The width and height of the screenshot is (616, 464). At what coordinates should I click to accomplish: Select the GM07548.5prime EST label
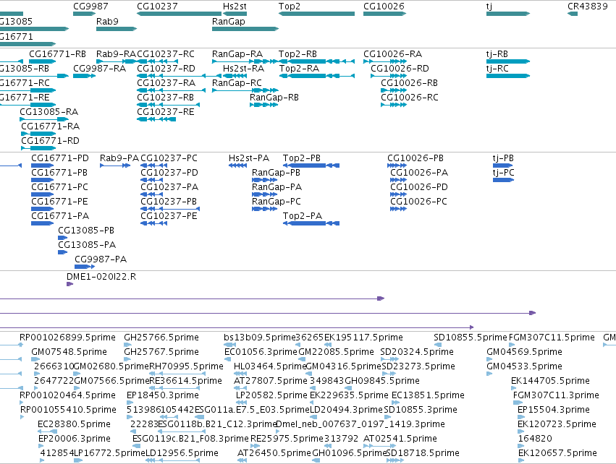pyautogui.click(x=69, y=352)
